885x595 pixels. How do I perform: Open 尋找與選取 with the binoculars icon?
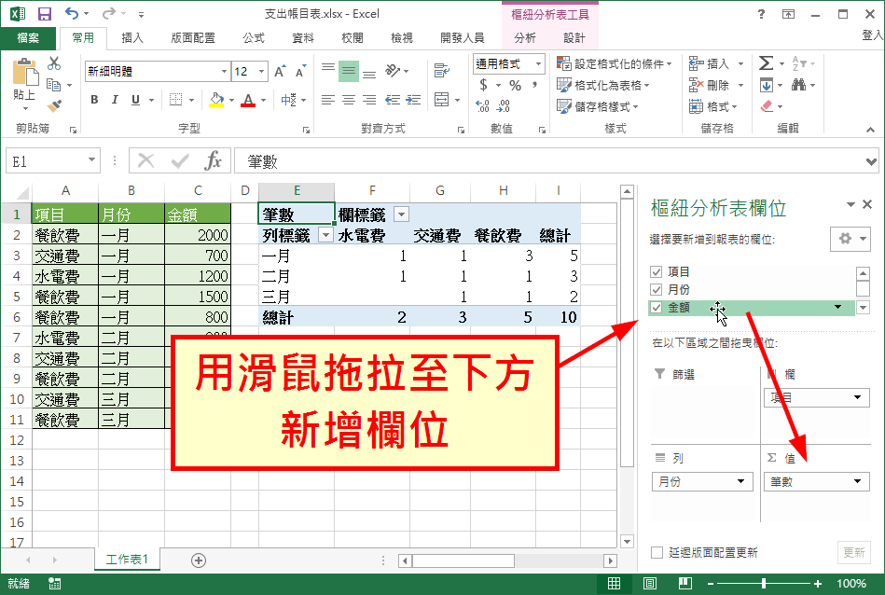click(x=800, y=83)
